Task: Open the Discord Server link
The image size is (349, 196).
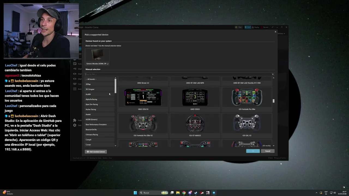Action: tap(280, 158)
